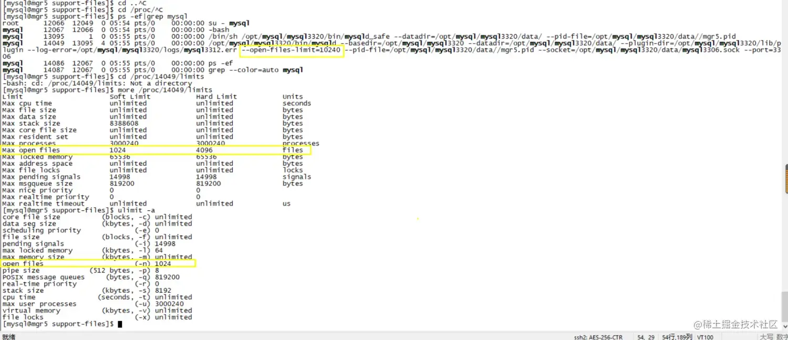Click the final shell prompt with cursor
Screen dimensions: 788x340
62,324
